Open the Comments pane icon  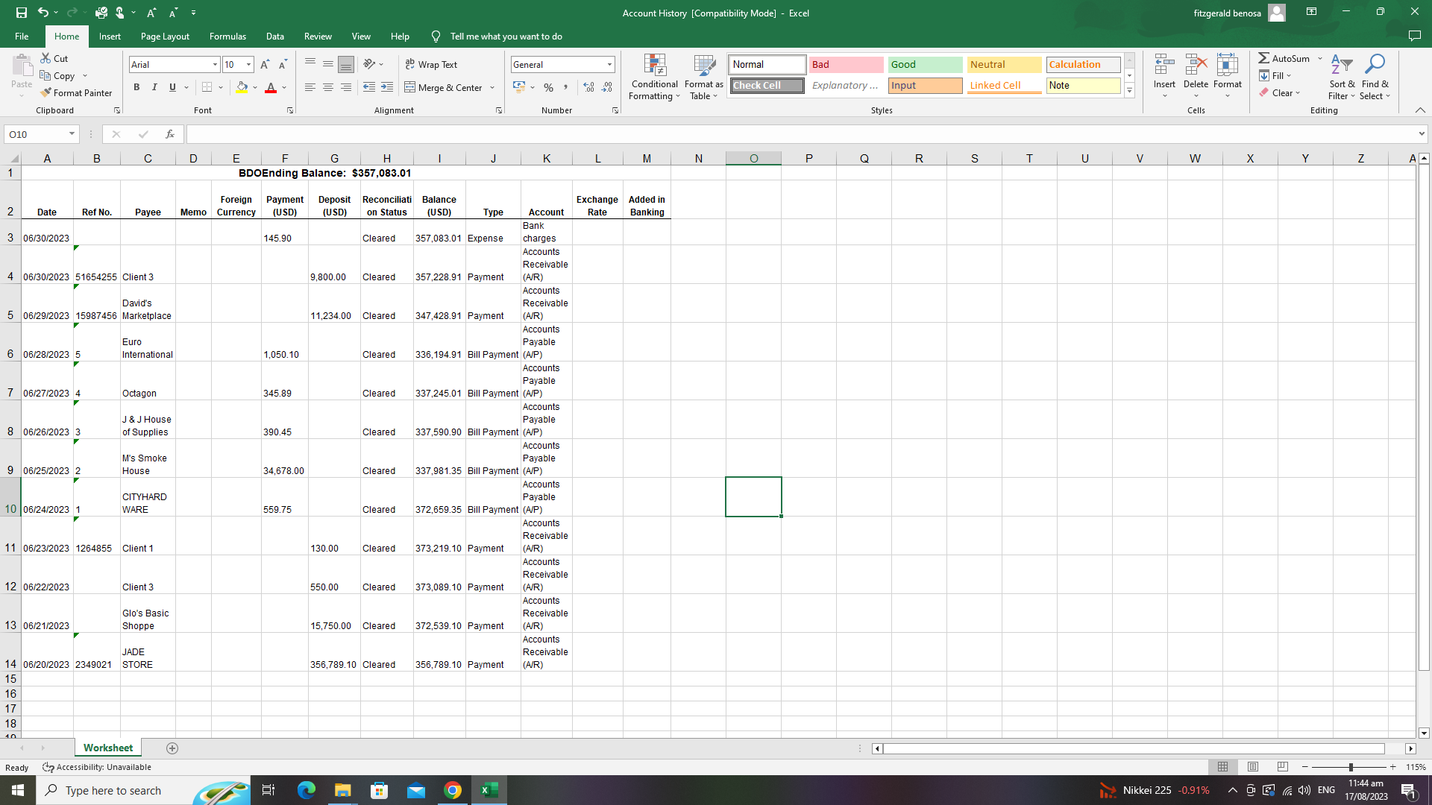1414,37
